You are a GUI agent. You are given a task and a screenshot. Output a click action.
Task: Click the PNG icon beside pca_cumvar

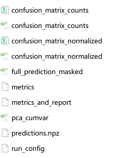[x=4, y=117]
